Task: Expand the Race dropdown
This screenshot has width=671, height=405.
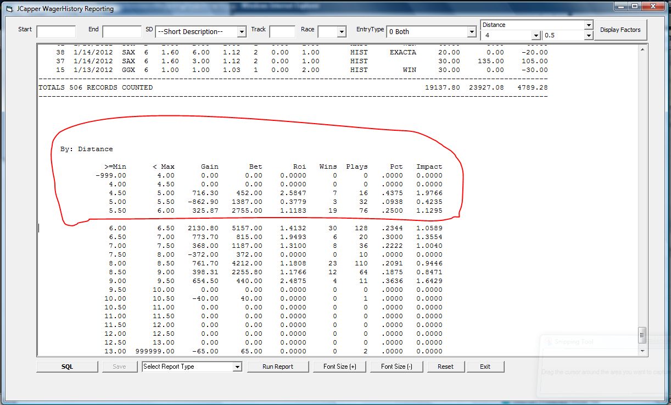Action: (332, 31)
